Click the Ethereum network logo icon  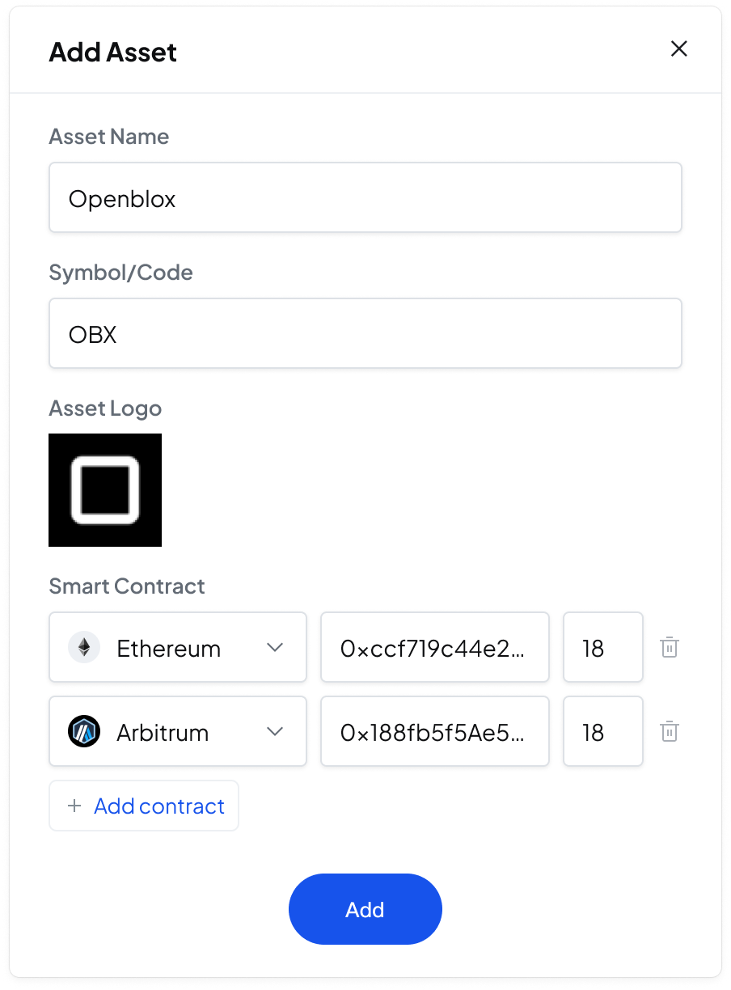[x=84, y=648]
